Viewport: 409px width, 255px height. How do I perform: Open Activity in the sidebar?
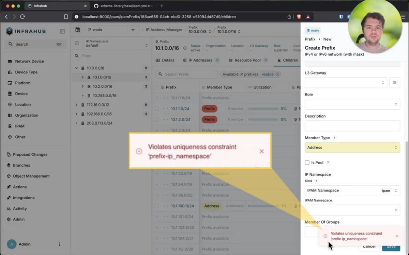[x=20, y=209]
